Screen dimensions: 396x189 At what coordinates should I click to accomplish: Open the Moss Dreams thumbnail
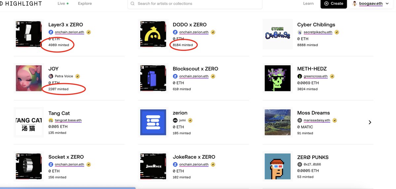278,122
